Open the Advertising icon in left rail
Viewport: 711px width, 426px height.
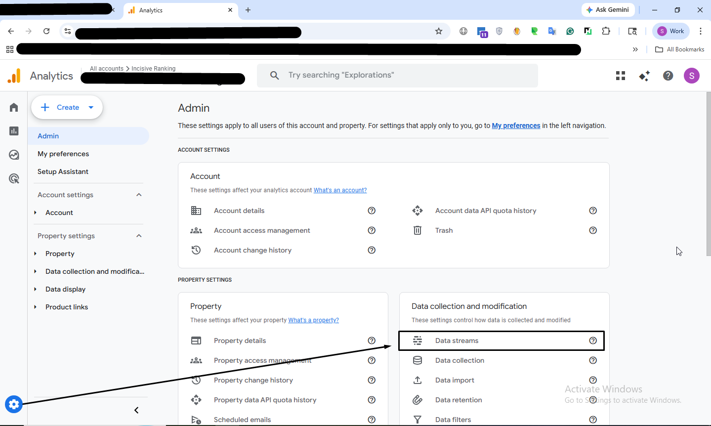pos(14,178)
